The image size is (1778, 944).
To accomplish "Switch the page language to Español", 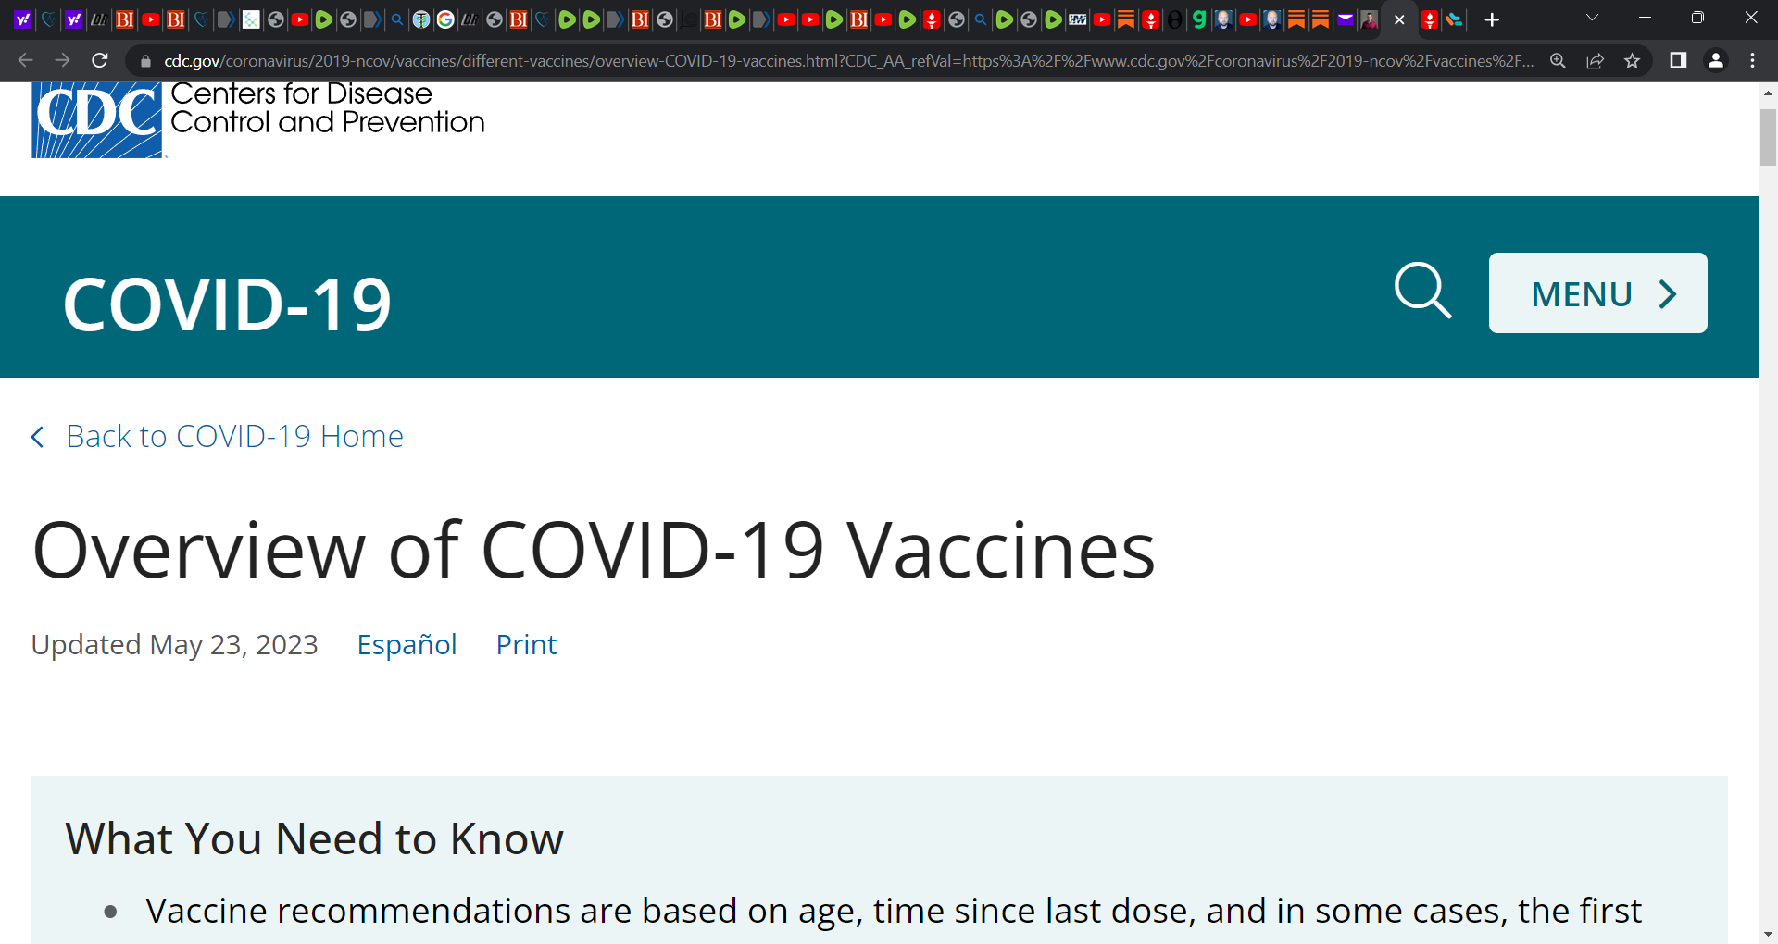I will pos(407,644).
